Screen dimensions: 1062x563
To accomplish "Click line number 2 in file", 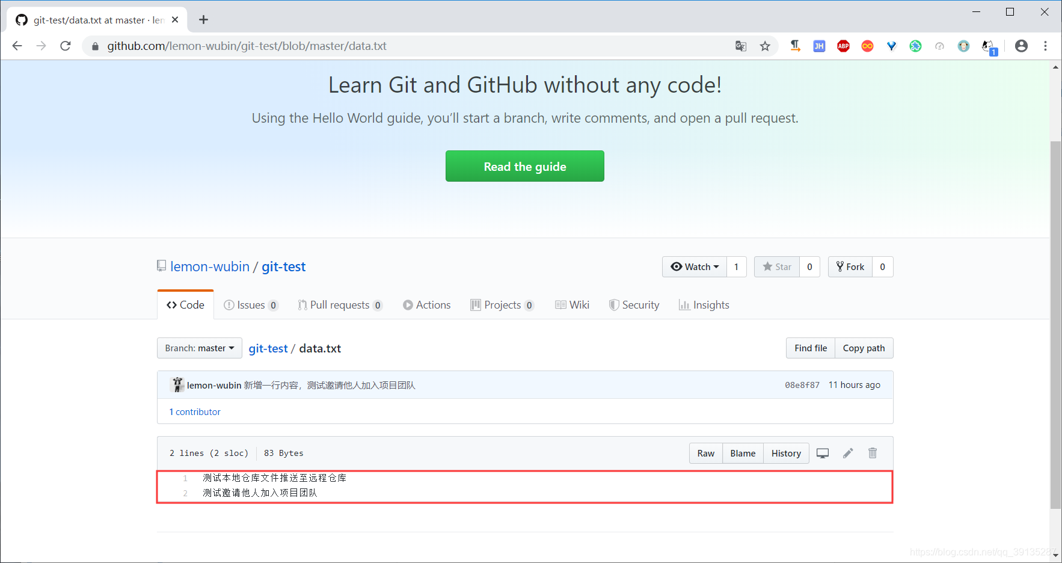I will click(x=185, y=493).
